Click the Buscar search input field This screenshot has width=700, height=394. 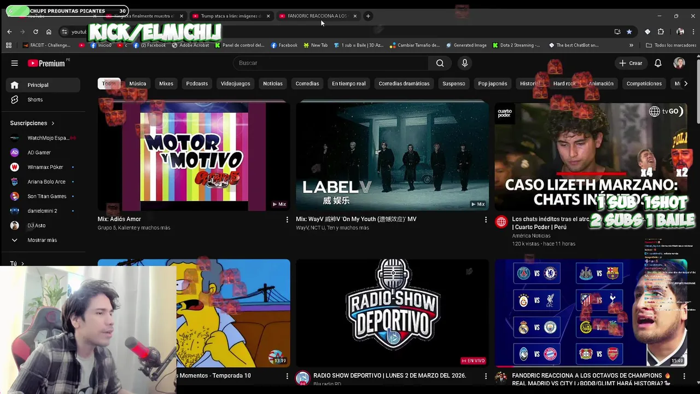click(331, 63)
